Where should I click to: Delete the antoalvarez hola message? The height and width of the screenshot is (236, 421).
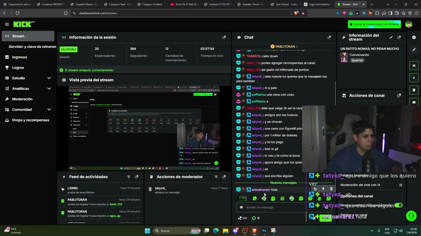pyautogui.click(x=331, y=189)
